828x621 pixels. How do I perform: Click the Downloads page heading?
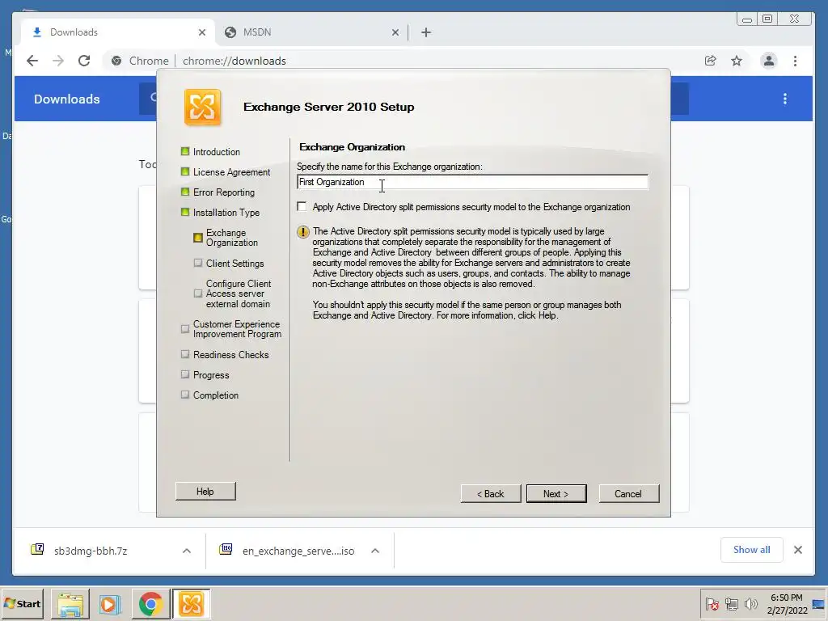coord(66,99)
